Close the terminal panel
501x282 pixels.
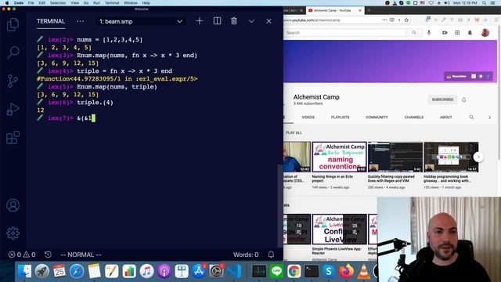(x=269, y=21)
